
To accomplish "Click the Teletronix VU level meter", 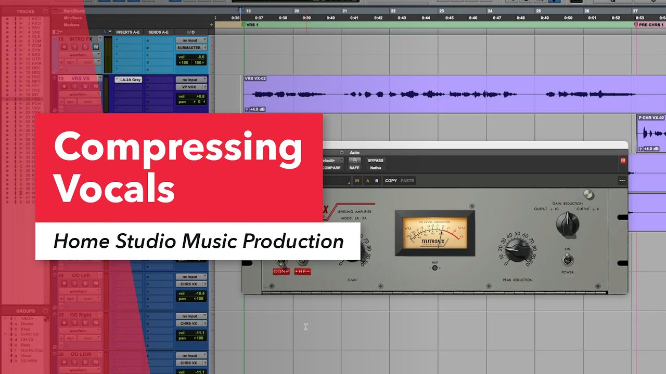I will coord(434,233).
